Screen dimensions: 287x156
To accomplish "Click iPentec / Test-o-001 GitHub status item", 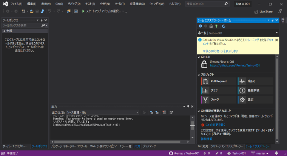I will coord(184,153).
